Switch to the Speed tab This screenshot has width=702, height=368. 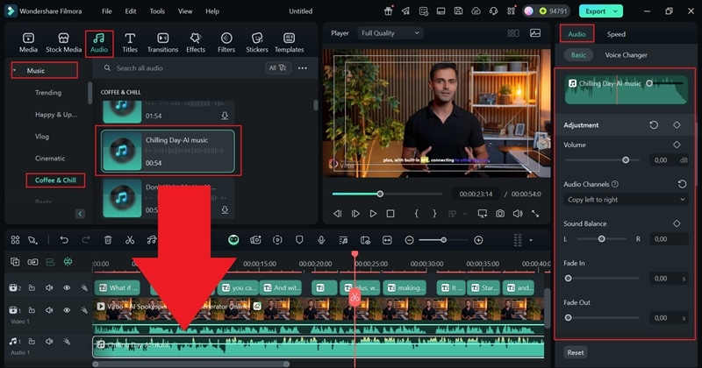pos(616,34)
